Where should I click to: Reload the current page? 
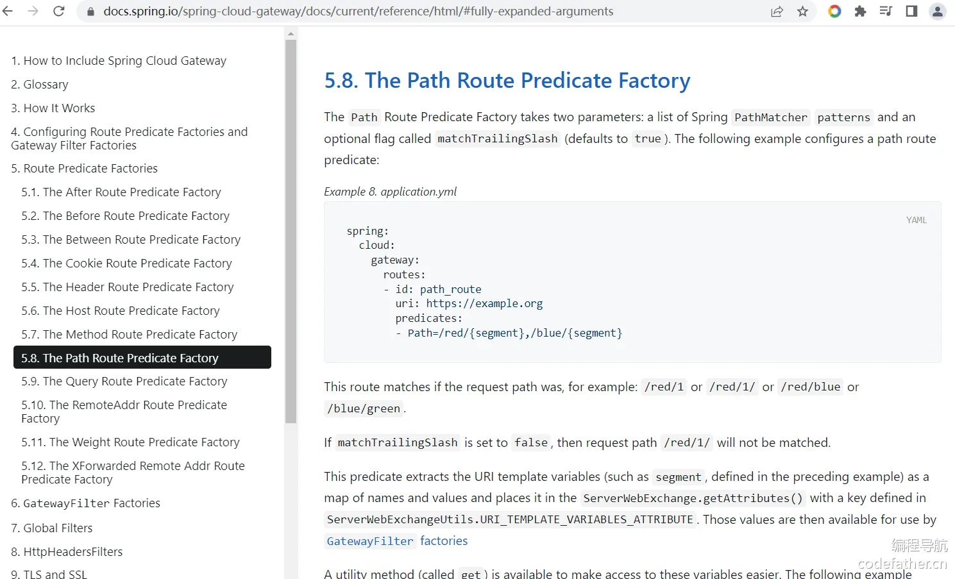(x=58, y=12)
